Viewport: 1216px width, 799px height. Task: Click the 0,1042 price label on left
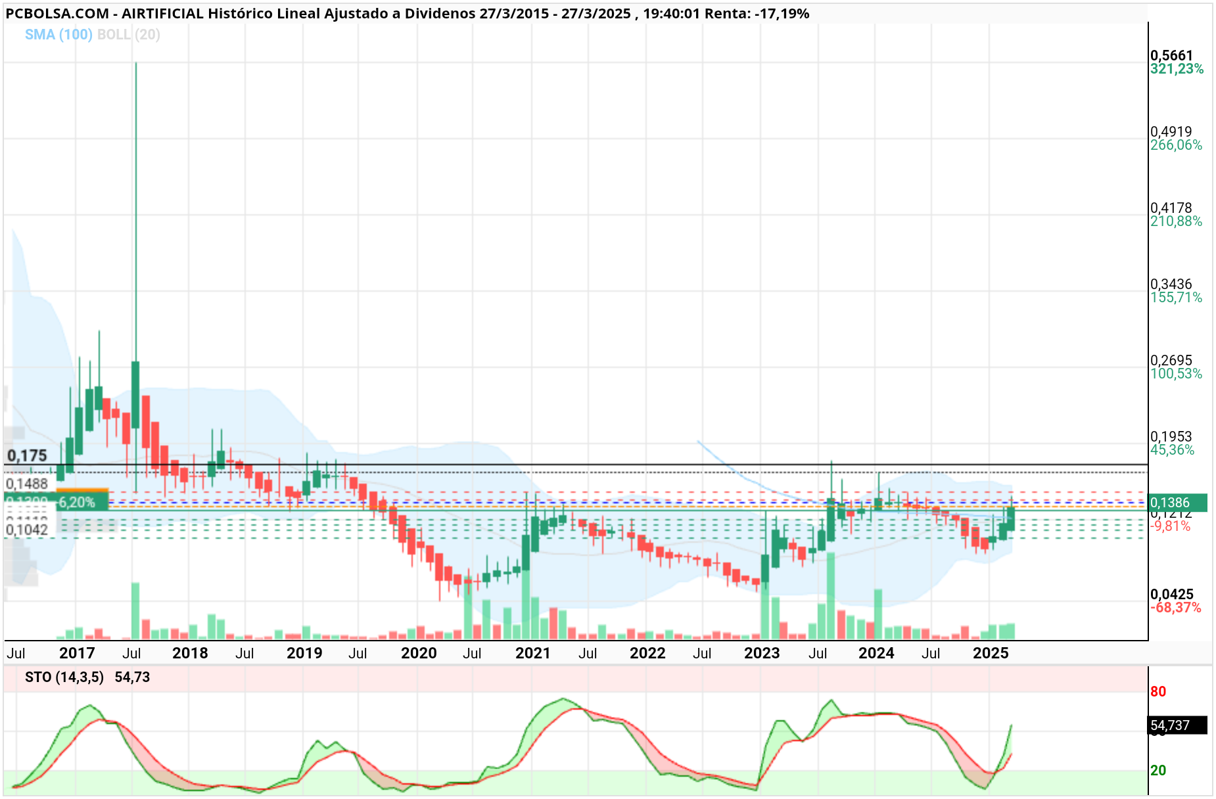point(27,530)
